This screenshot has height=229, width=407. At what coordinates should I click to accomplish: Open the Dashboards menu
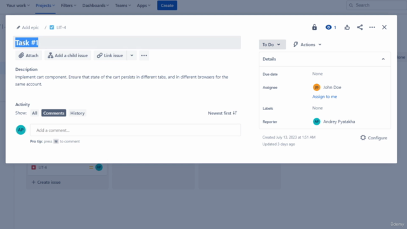(95, 6)
